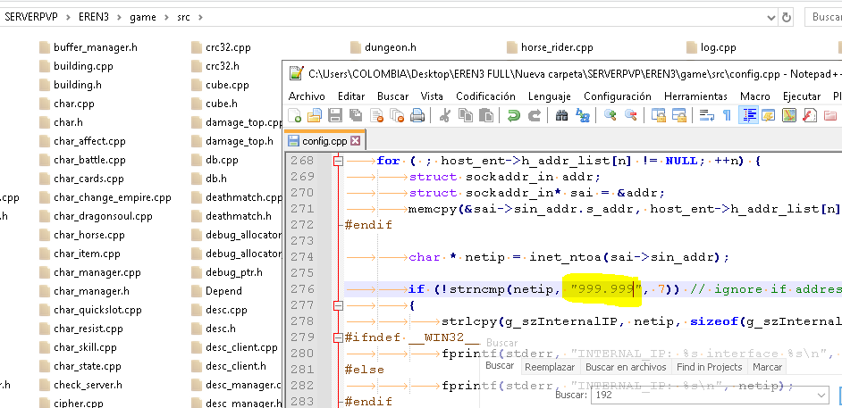Switch to Marcar tab in find dialog
The image size is (842, 408).
(767, 367)
